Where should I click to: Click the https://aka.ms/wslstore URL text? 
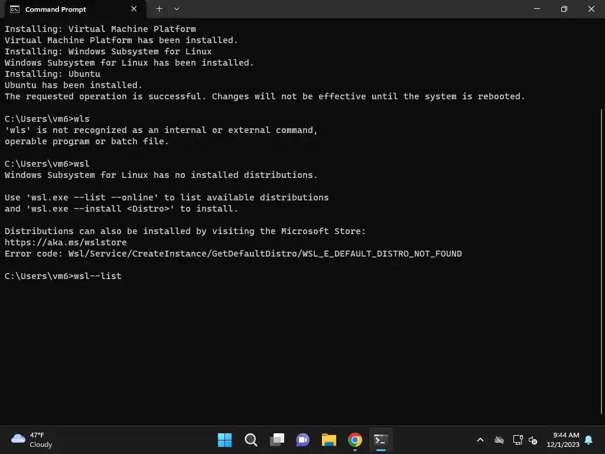(x=66, y=242)
